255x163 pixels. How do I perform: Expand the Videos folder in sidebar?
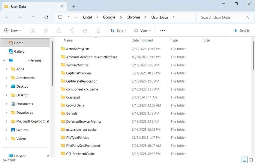tap(6, 139)
